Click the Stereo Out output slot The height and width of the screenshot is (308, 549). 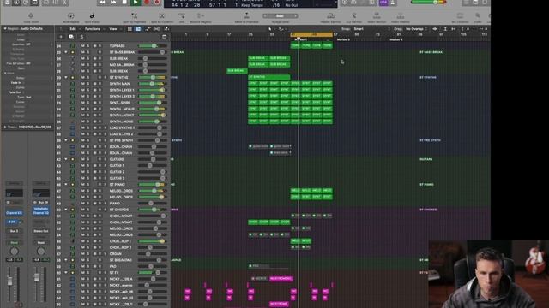pyautogui.click(x=41, y=231)
